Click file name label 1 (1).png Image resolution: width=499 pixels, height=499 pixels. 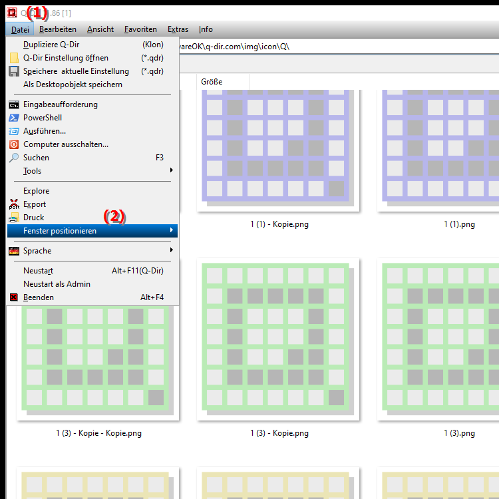[x=459, y=224]
